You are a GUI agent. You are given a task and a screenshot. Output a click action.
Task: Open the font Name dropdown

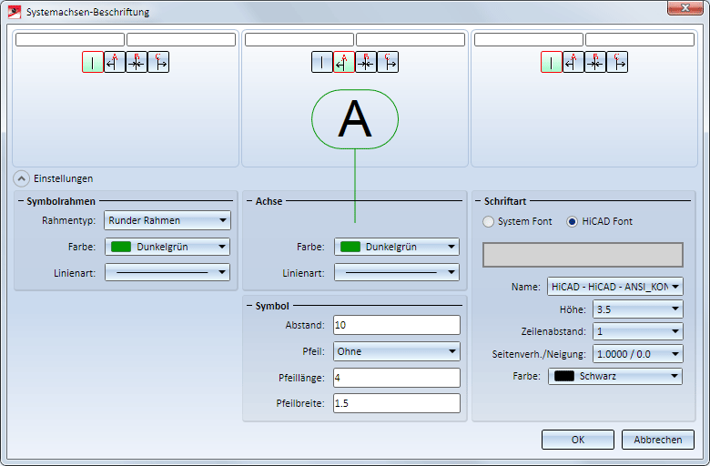click(x=615, y=287)
